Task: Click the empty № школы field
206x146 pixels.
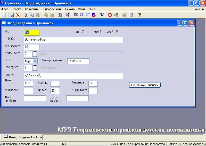Action: tap(29, 91)
